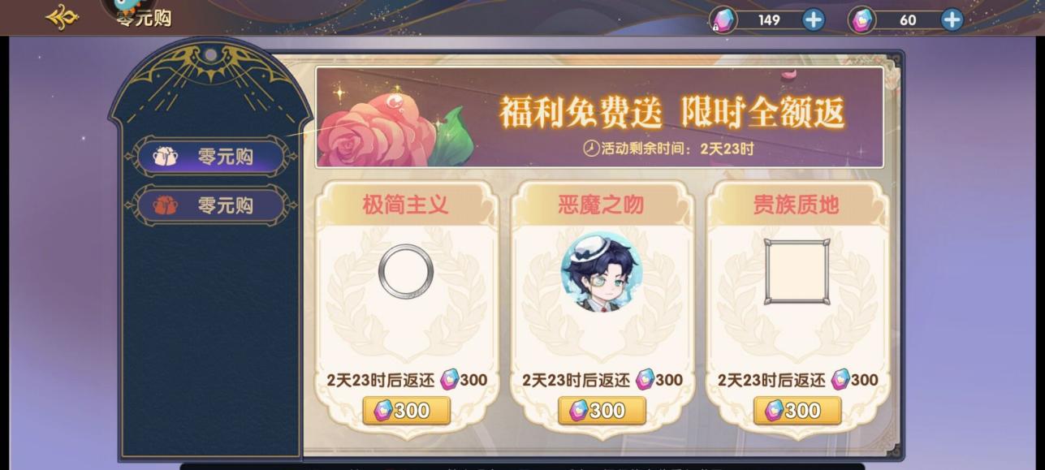
Task: Tap the 极简主义 card title
Action: click(405, 205)
